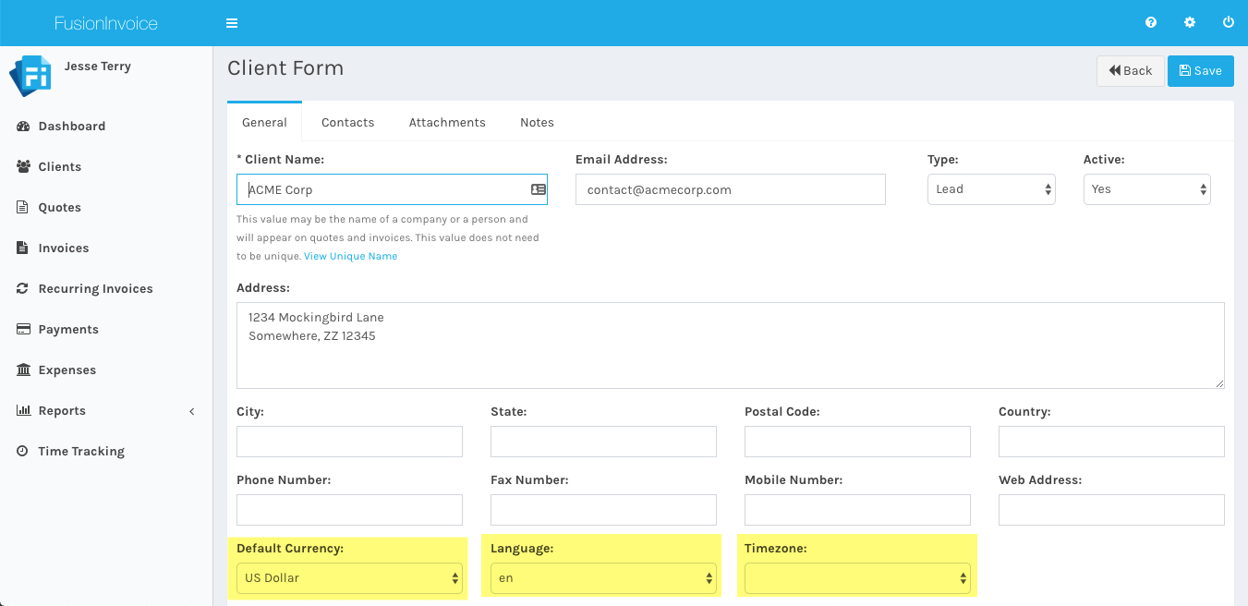The height and width of the screenshot is (606, 1248).
Task: Click the power logout icon
Action: pos(1229,23)
